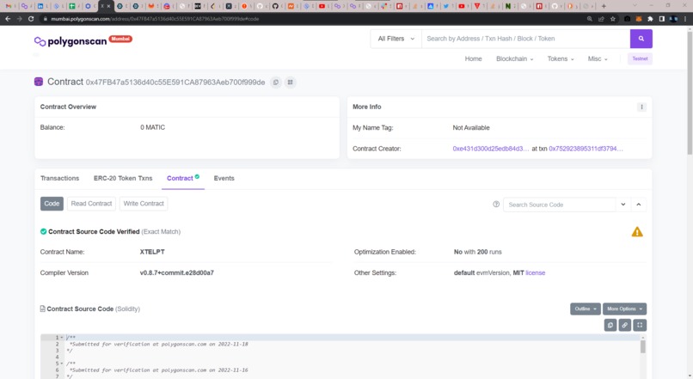The image size is (693, 379).
Task: Open the MIT license link
Action: [x=535, y=273]
